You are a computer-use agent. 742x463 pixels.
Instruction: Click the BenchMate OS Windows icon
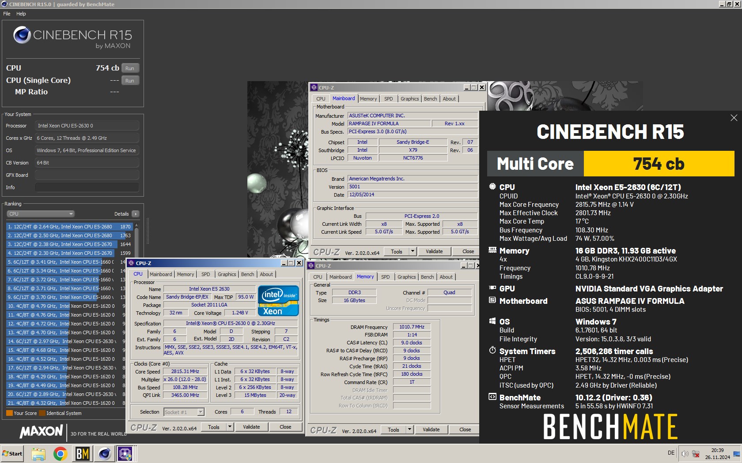(x=492, y=321)
